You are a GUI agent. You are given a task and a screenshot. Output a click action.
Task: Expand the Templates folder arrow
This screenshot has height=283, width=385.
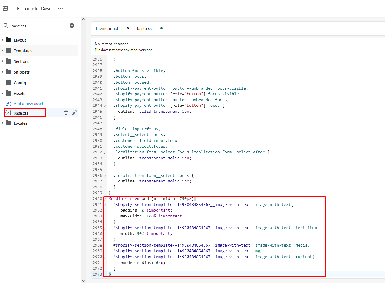pyautogui.click(x=2, y=50)
